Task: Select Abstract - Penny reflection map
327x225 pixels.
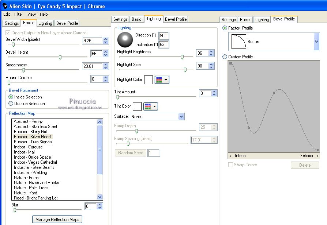Action: pos(28,121)
